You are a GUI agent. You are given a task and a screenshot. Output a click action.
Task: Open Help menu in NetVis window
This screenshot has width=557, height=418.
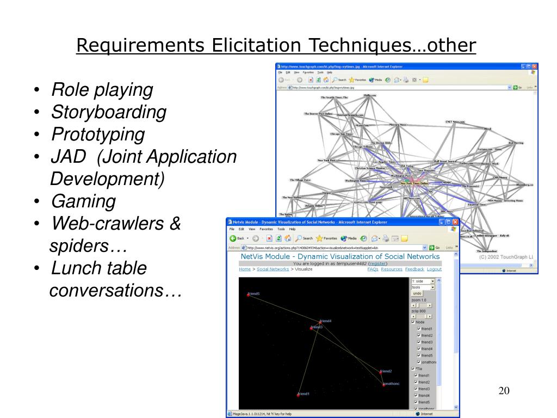click(292, 229)
